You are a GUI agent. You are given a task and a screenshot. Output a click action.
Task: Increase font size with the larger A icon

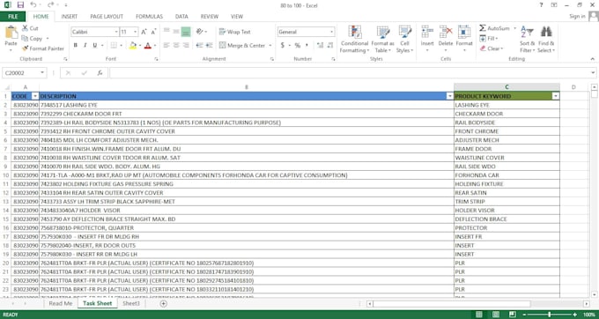pos(144,32)
